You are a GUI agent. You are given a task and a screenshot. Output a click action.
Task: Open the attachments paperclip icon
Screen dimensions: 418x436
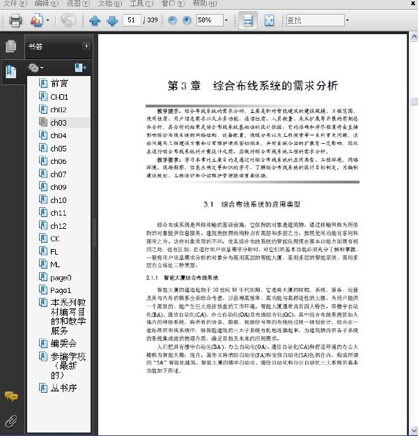pyautogui.click(x=11, y=421)
